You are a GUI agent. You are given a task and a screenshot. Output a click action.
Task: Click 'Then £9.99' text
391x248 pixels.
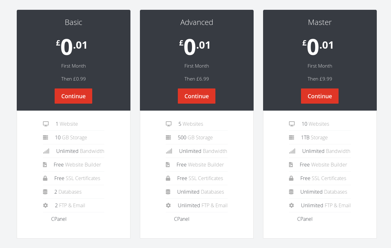[320, 79]
